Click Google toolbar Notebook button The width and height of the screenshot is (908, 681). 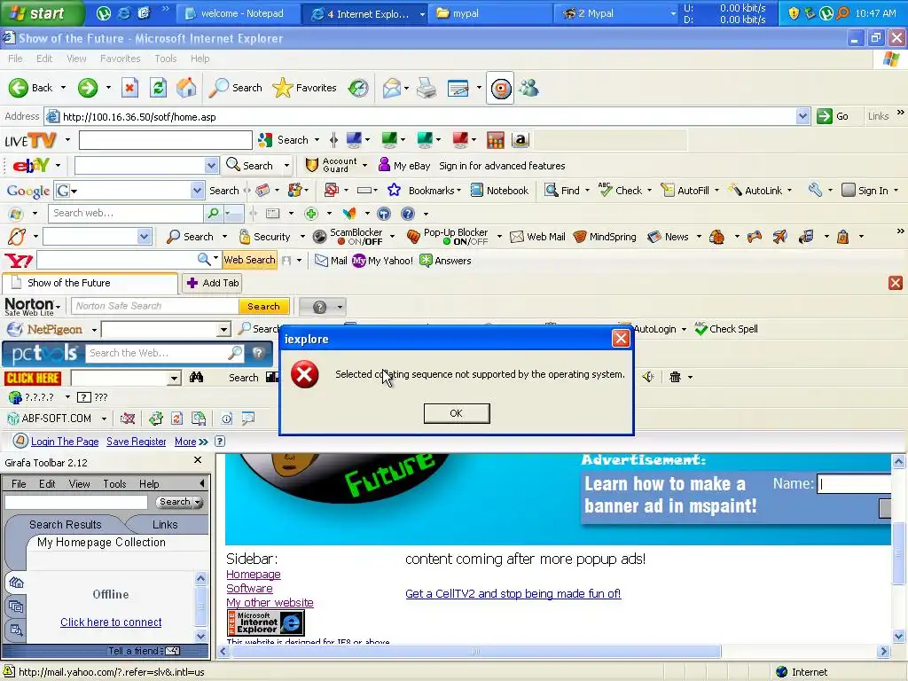click(x=500, y=191)
